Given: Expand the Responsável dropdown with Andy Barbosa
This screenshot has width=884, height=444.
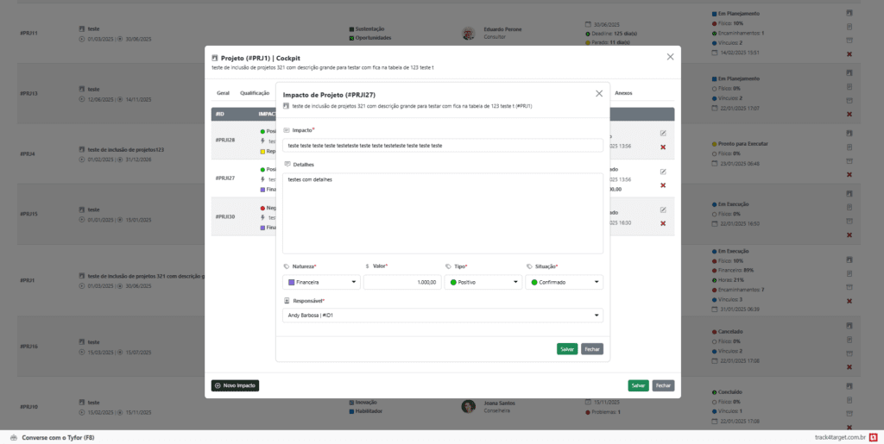Looking at the screenshot, I should pyautogui.click(x=443, y=316).
